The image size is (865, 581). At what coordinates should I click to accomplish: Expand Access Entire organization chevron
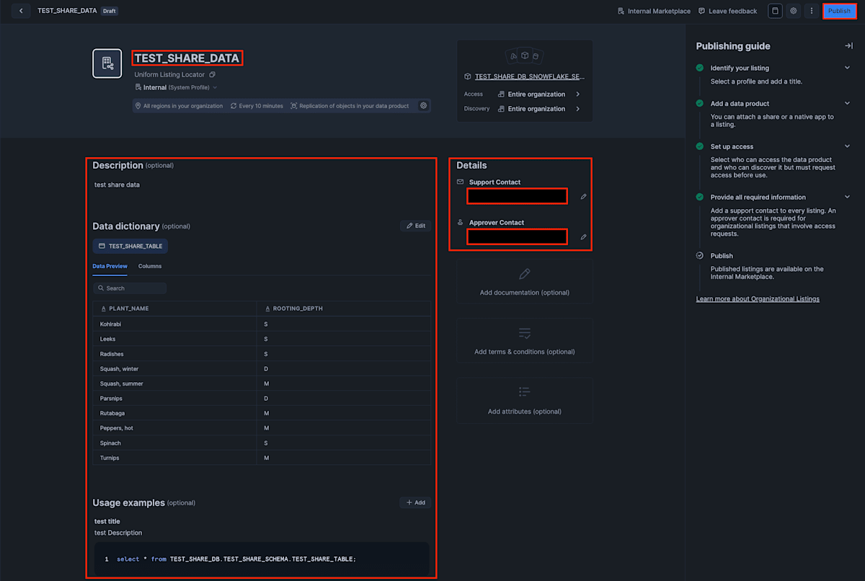577,94
